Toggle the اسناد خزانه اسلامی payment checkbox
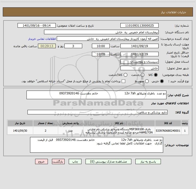This screenshot has width=196, height=189. coord(123,81)
